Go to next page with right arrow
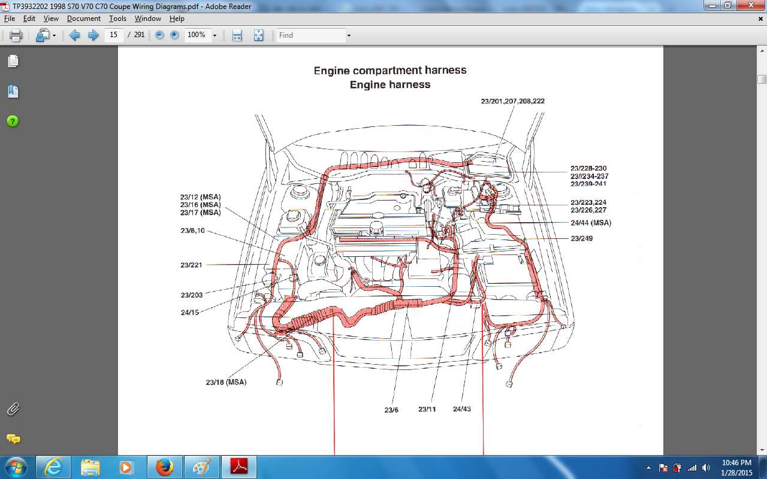767x479 pixels. [93, 35]
